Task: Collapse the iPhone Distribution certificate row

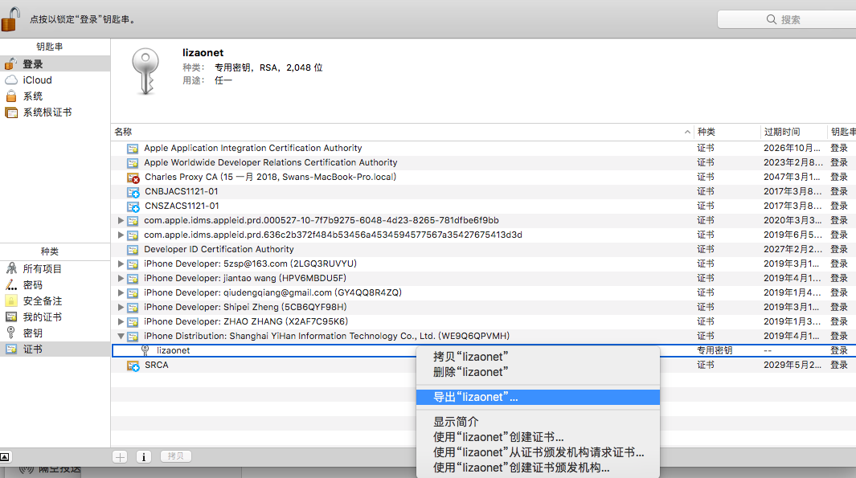Action: coord(121,336)
